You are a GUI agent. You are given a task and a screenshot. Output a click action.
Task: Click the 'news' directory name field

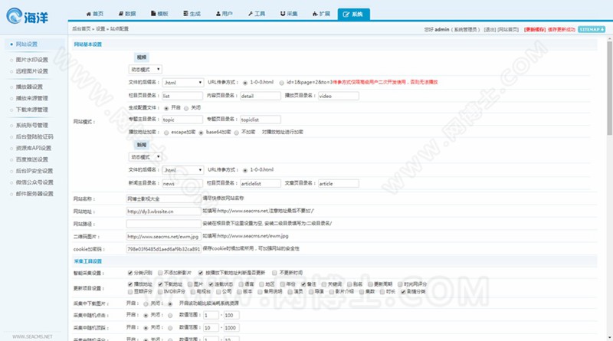(182, 183)
